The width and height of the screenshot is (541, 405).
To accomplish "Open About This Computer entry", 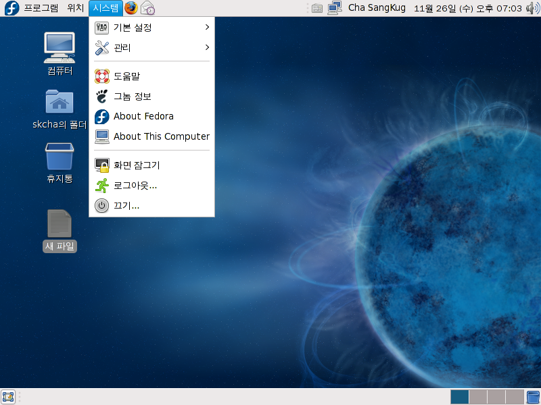I will 151,137.
